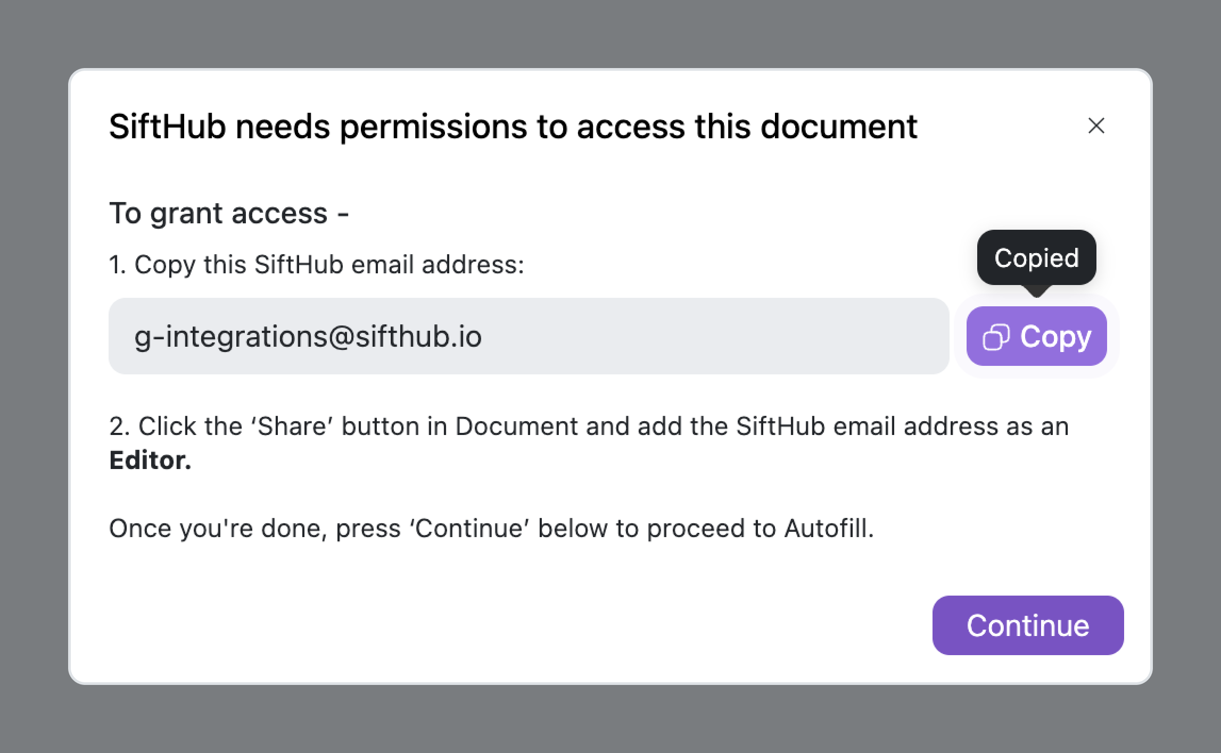
Task: Click the g-integrations email address field
Action: click(529, 336)
